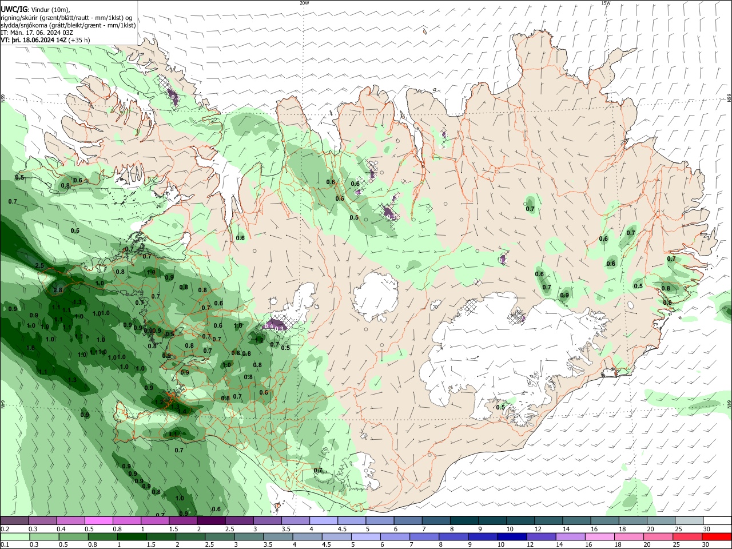
Task: Pick the pale grey swatch between 25 and 30, upper row
Action: tap(689, 521)
